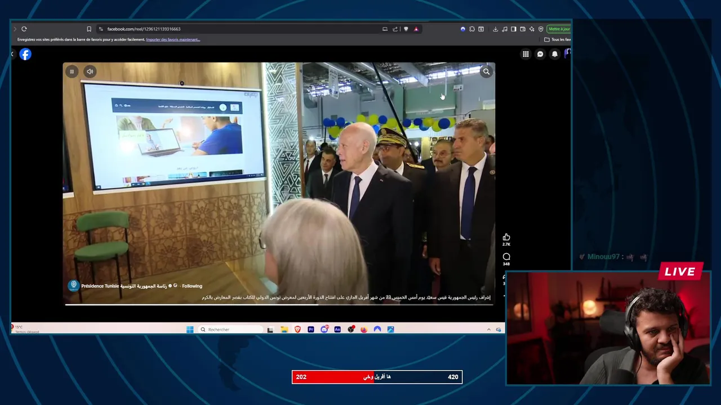Open Firefox from the taskbar
This screenshot has width=721, height=405.
[x=364, y=330]
